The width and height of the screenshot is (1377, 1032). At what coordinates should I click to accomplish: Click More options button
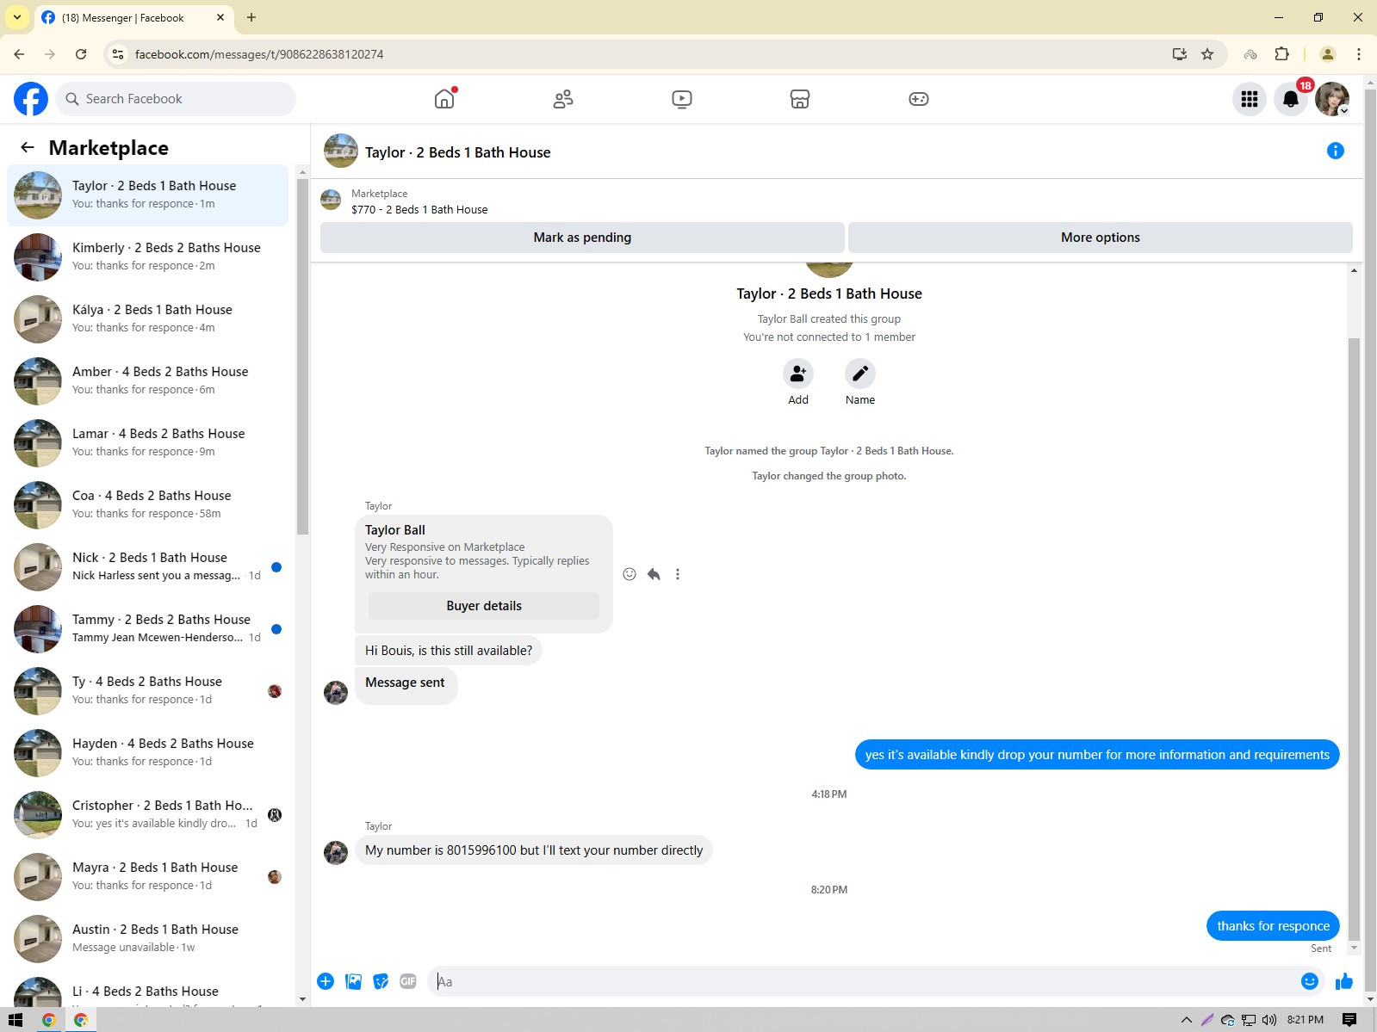(1101, 238)
